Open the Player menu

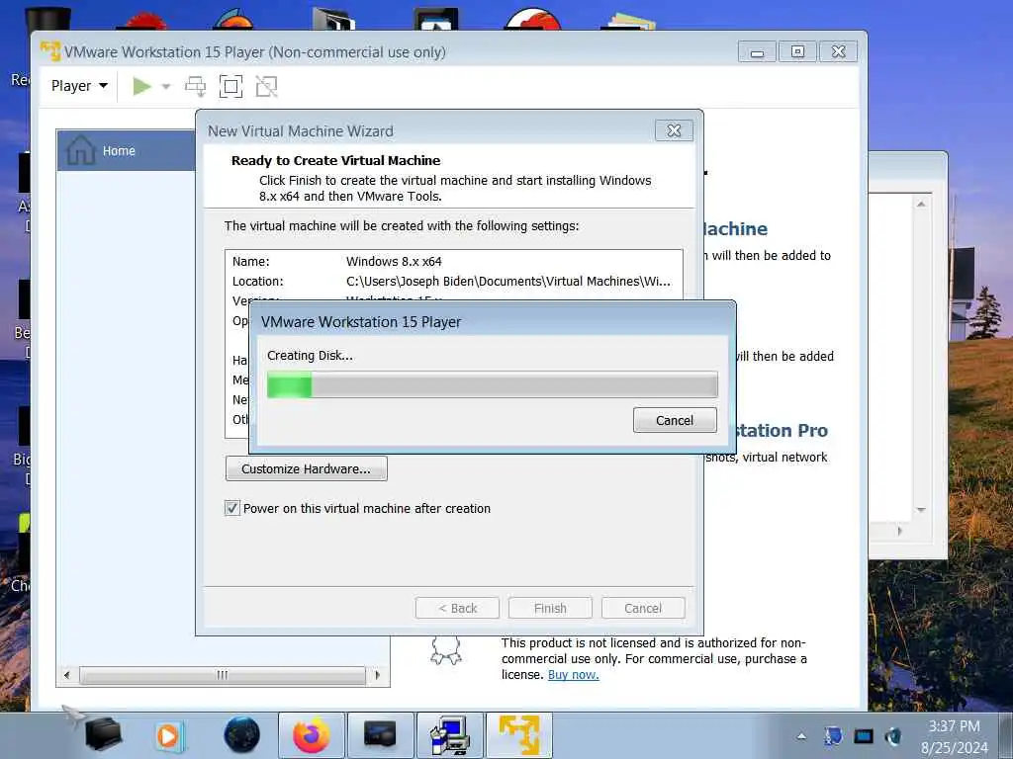[79, 86]
